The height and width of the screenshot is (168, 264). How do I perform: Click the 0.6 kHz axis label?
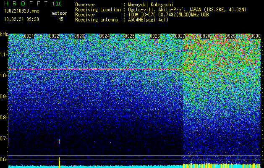click(3, 160)
